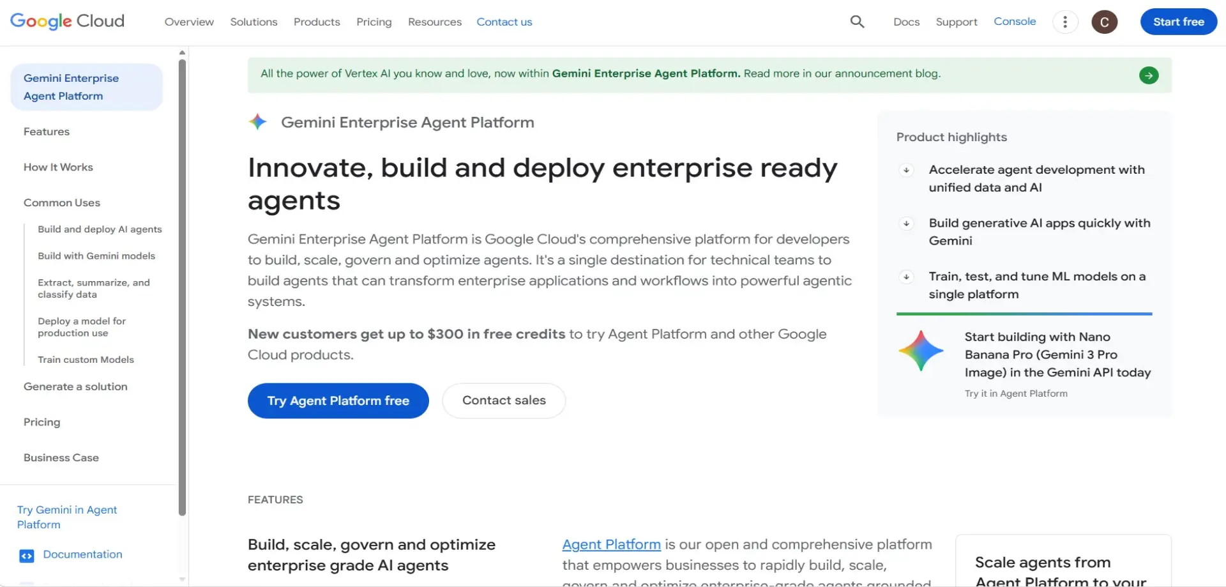
Task: Click the Gemini sparkle icon beside product title
Action: 257,122
